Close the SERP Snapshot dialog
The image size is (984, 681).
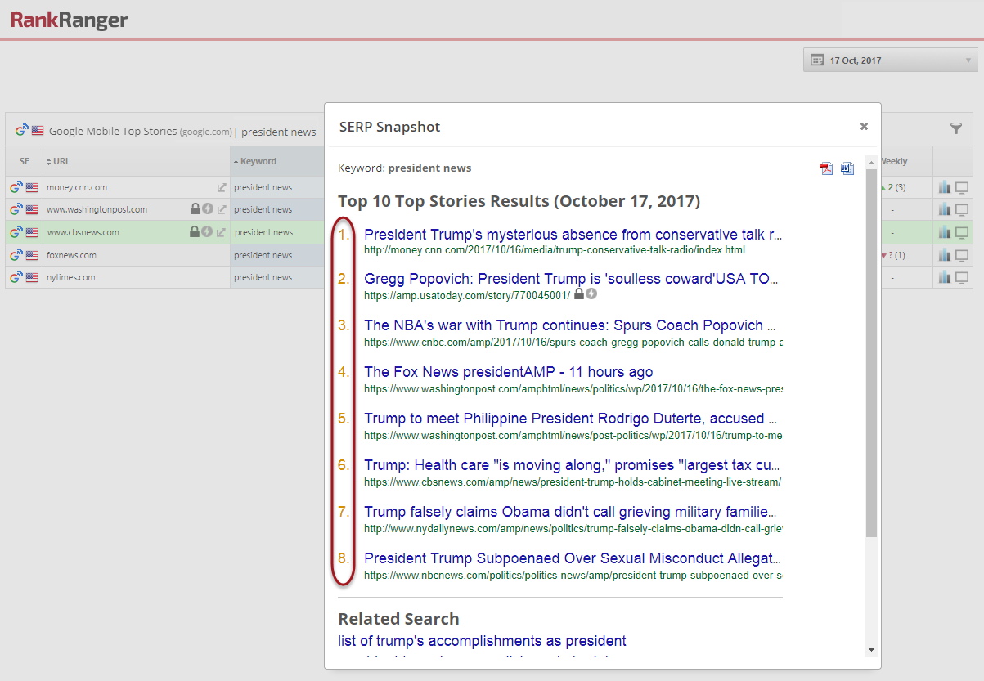coord(864,127)
